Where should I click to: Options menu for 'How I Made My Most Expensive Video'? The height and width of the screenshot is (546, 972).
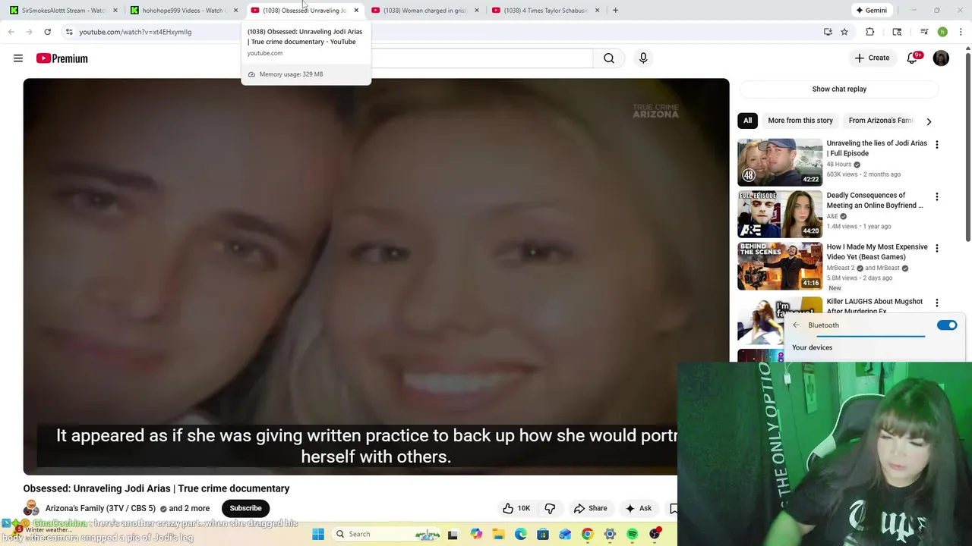coord(936,248)
